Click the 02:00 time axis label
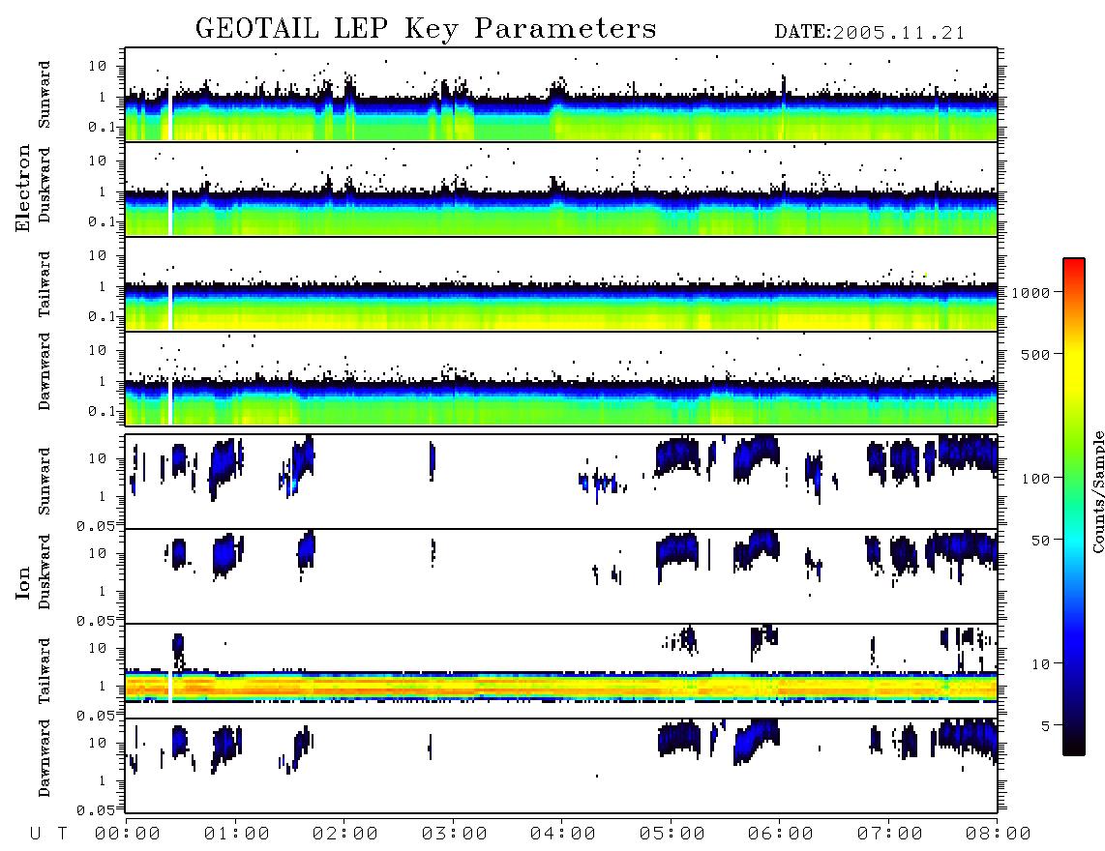 click(x=345, y=835)
